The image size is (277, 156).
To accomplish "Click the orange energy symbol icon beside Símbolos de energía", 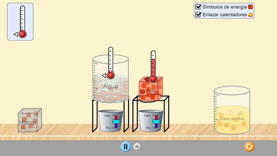I will point(251,7).
